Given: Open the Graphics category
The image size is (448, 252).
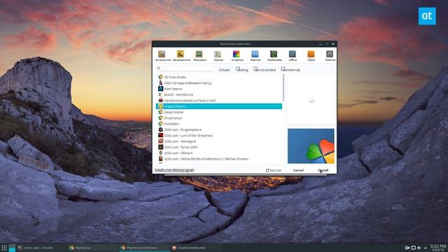Looking at the screenshot, I should (x=237, y=56).
